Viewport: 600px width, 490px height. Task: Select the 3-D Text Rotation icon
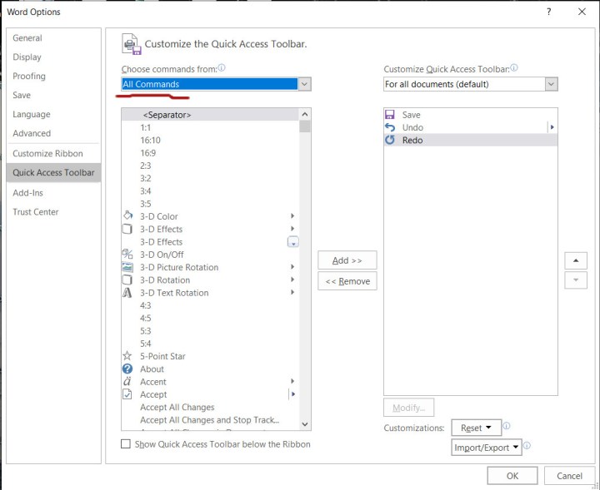(127, 293)
